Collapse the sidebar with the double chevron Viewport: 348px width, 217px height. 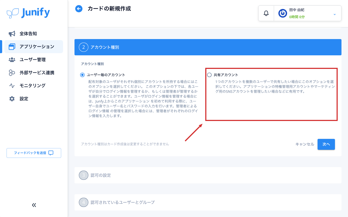(x=34, y=205)
